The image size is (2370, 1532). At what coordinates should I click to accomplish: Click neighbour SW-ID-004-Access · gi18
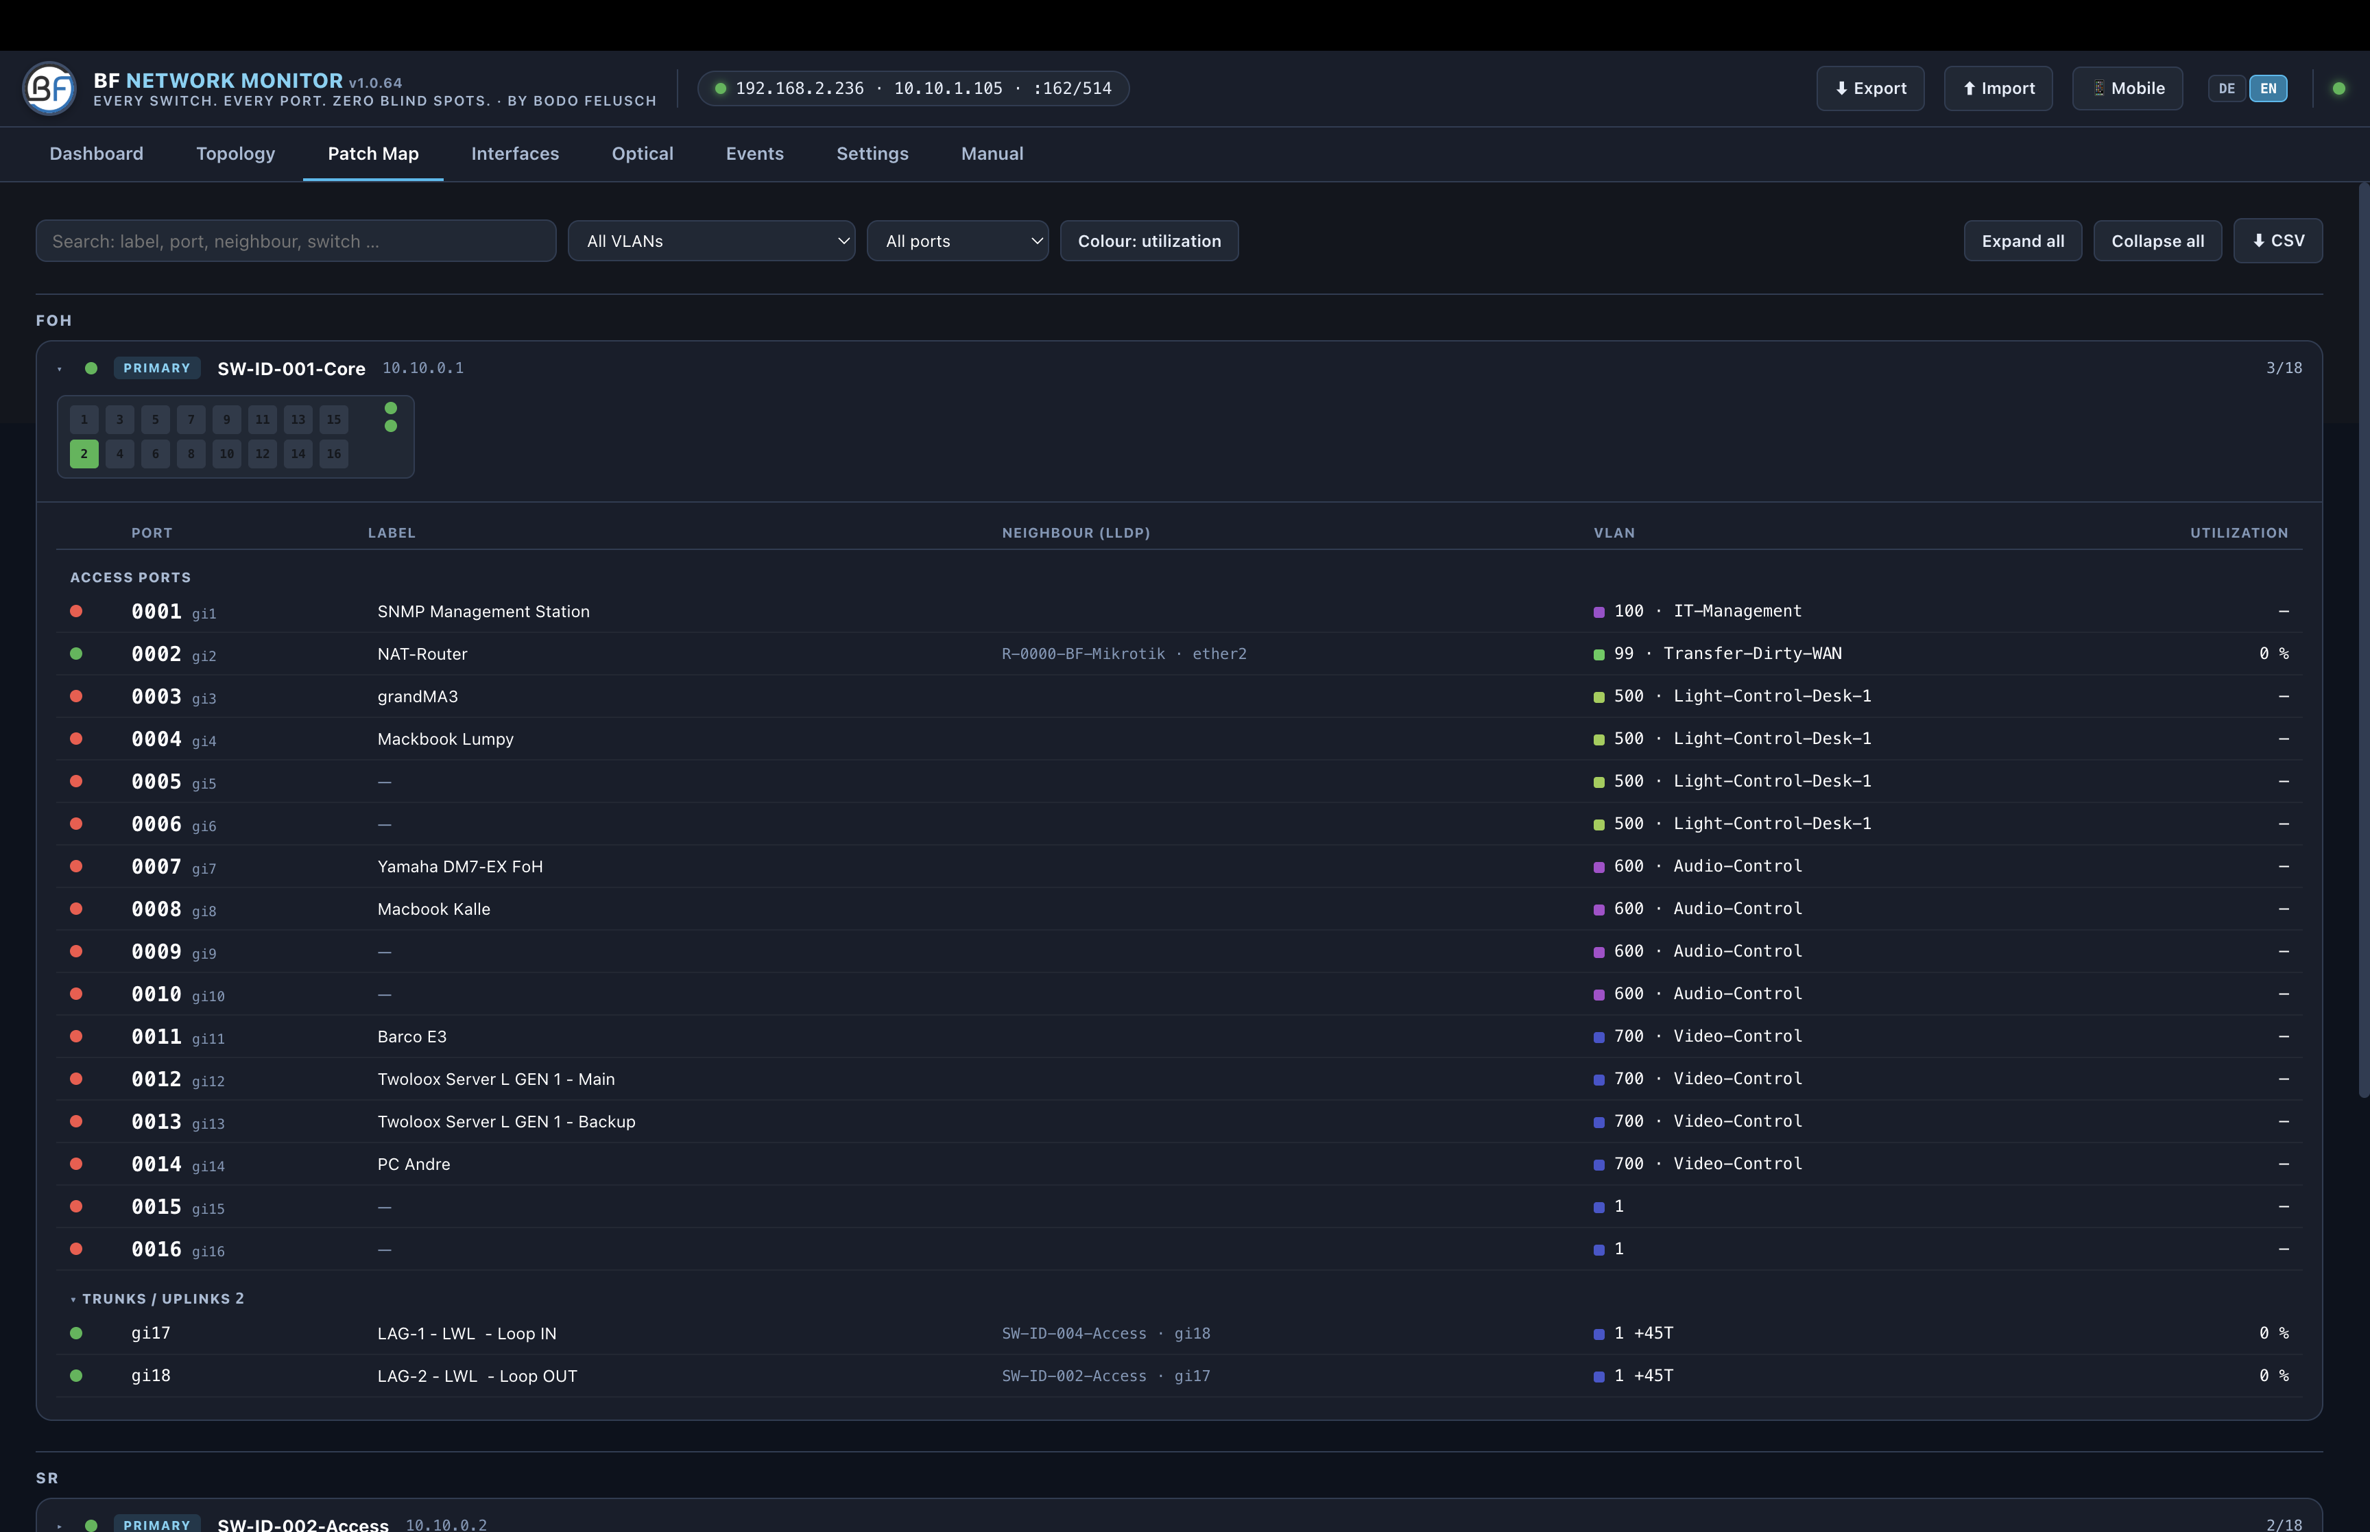pos(1106,1333)
